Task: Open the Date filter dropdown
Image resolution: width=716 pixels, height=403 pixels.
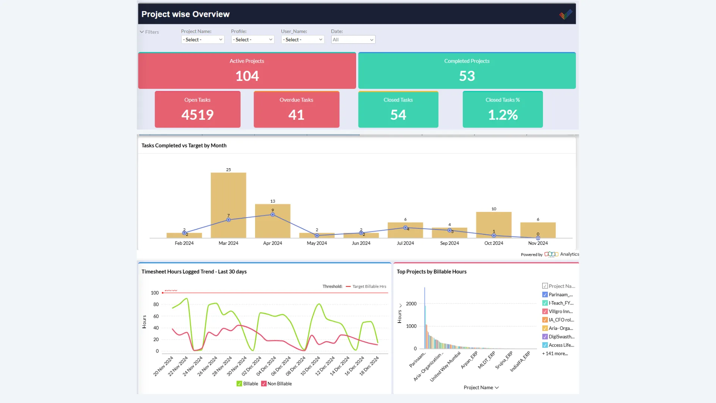Action: 353,40
